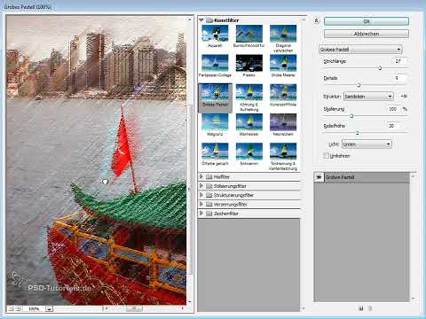426x319 pixels.
Task: Click the delete effect layer icon
Action: point(370,308)
